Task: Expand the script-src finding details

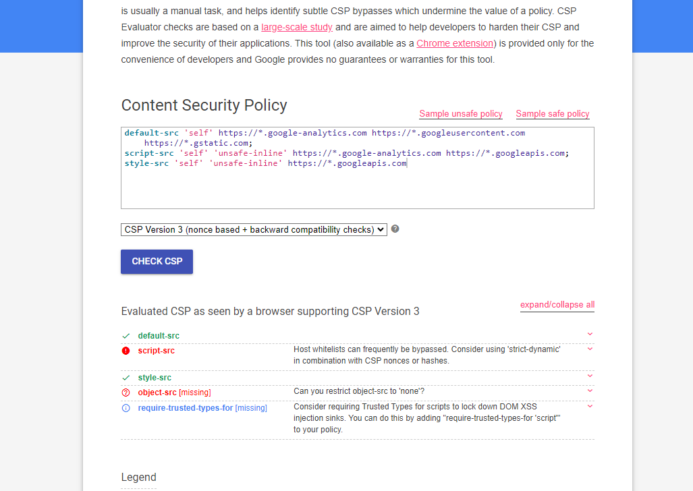Action: click(x=590, y=349)
